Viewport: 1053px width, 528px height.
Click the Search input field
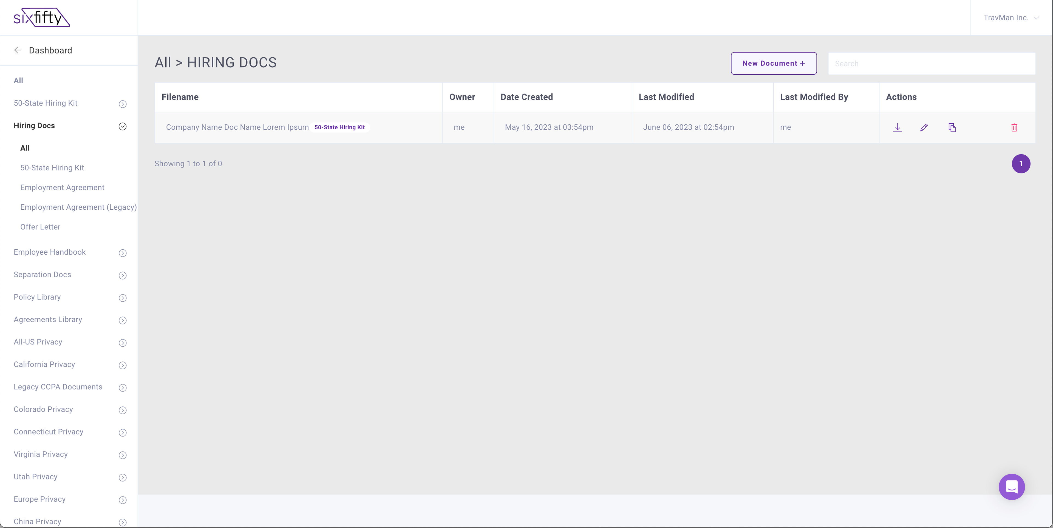point(931,64)
